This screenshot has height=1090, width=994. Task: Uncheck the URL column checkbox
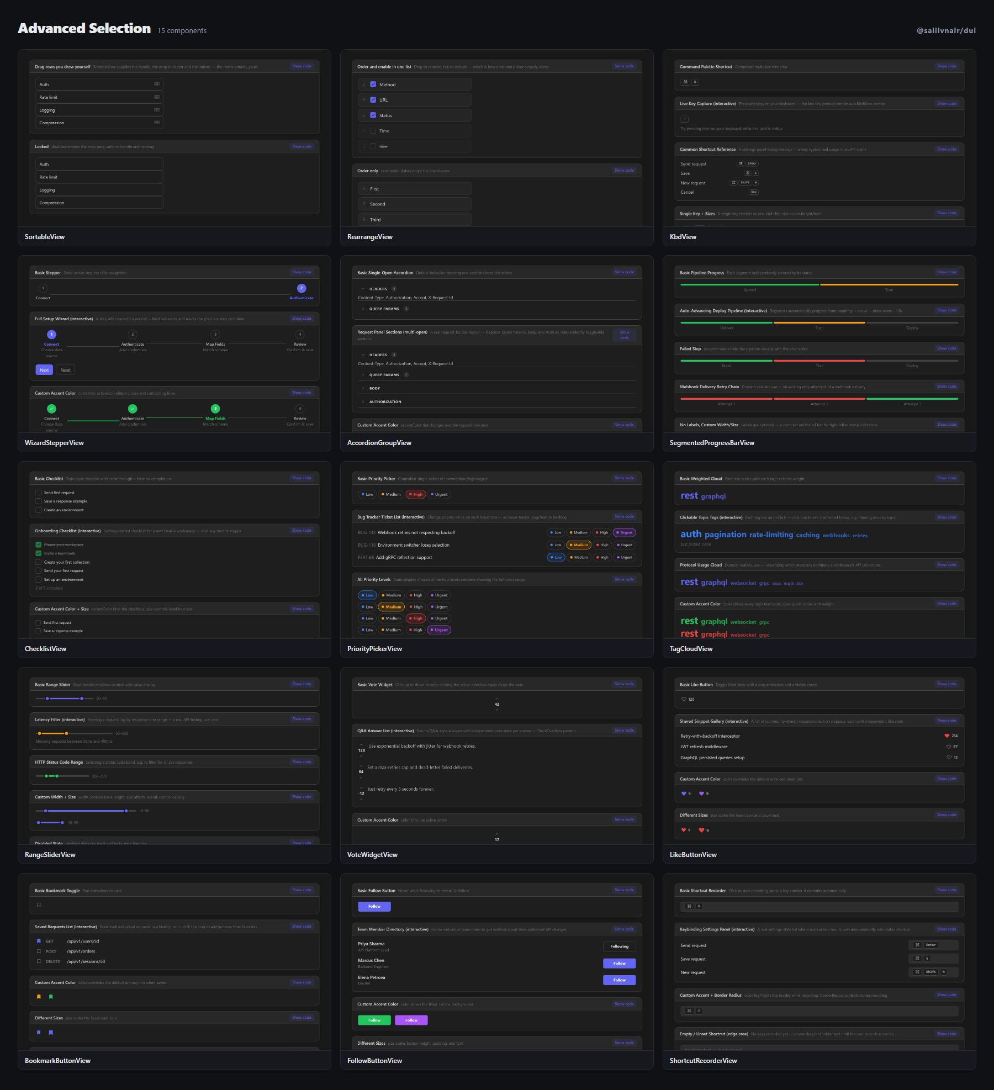tap(373, 100)
